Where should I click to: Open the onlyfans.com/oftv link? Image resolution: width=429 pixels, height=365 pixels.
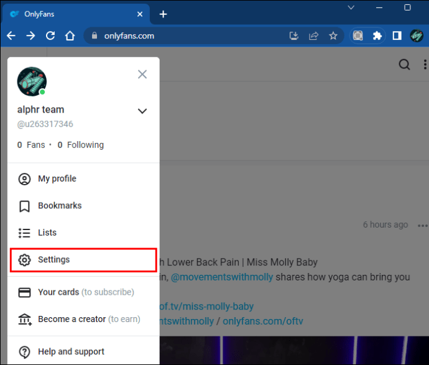[262, 321]
